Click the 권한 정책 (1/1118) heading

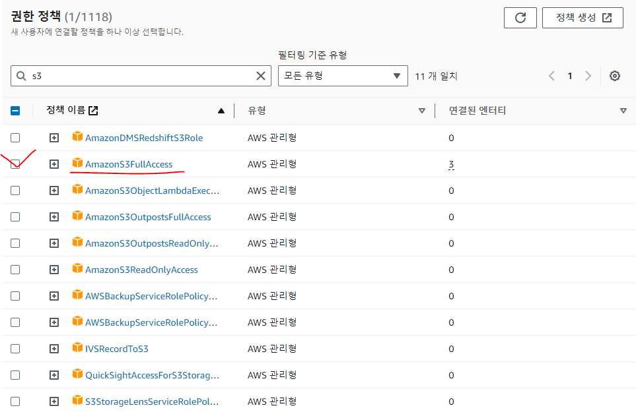61,16
